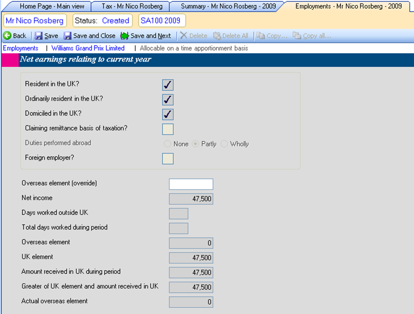
Task: Click the 'Duties performed abroad' label
Action: point(58,143)
